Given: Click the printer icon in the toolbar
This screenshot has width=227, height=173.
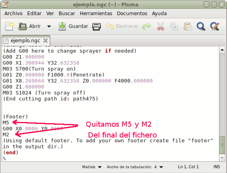Looking at the screenshot, I should [x=97, y=26].
